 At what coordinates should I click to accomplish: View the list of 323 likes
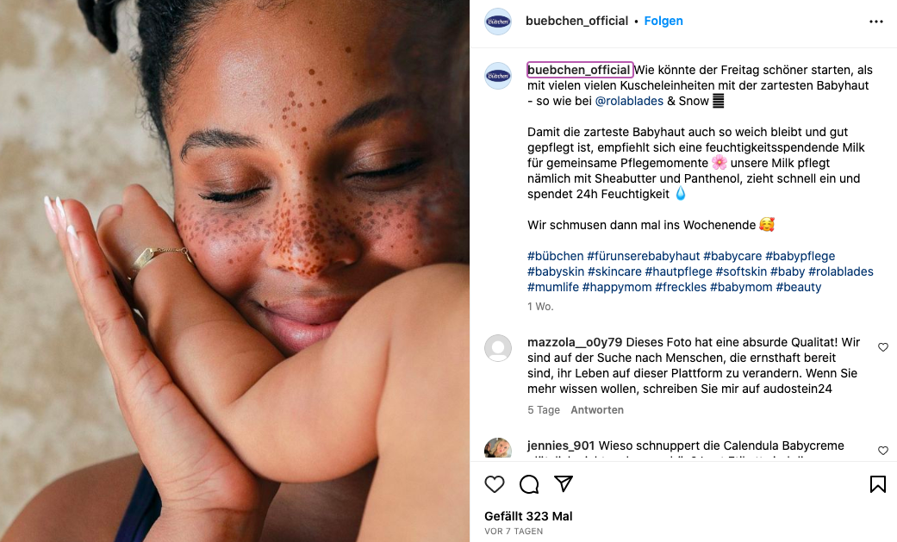tap(528, 516)
